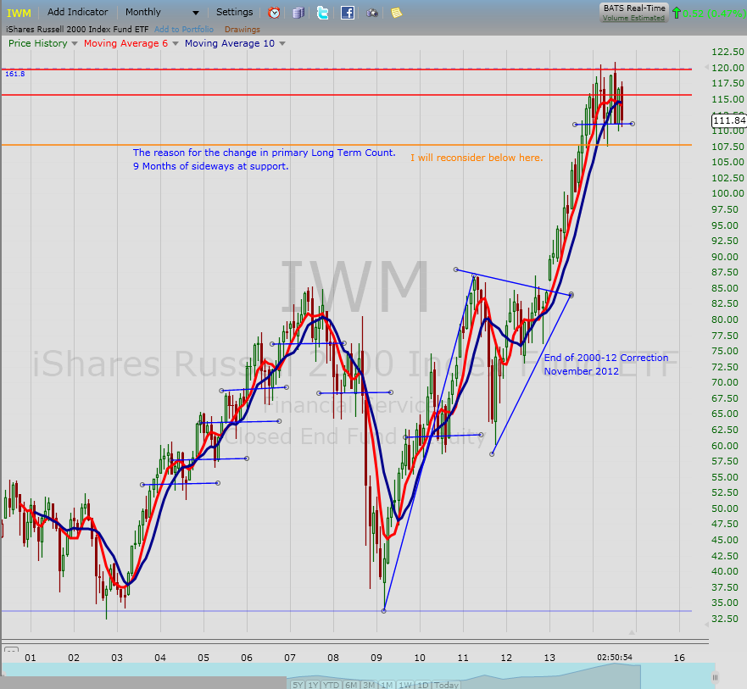Select the 5Y range button
The height and width of the screenshot is (689, 747).
click(298, 685)
